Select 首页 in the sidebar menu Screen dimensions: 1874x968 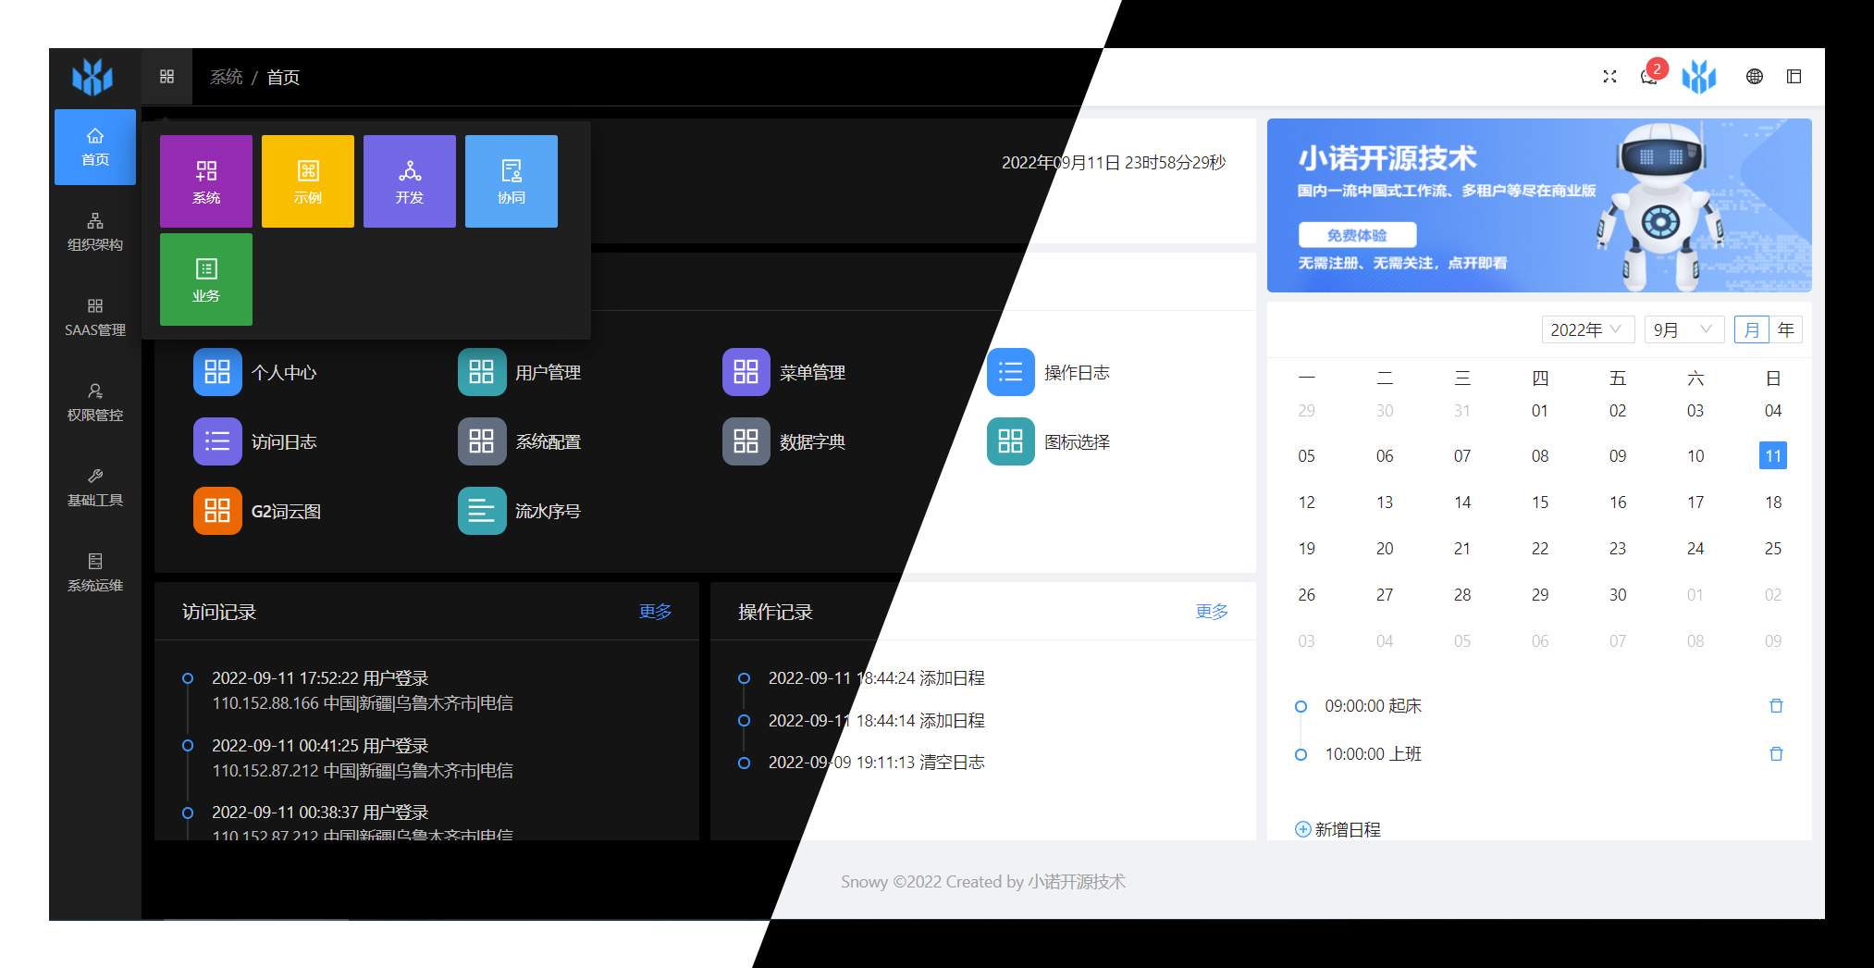tap(95, 147)
